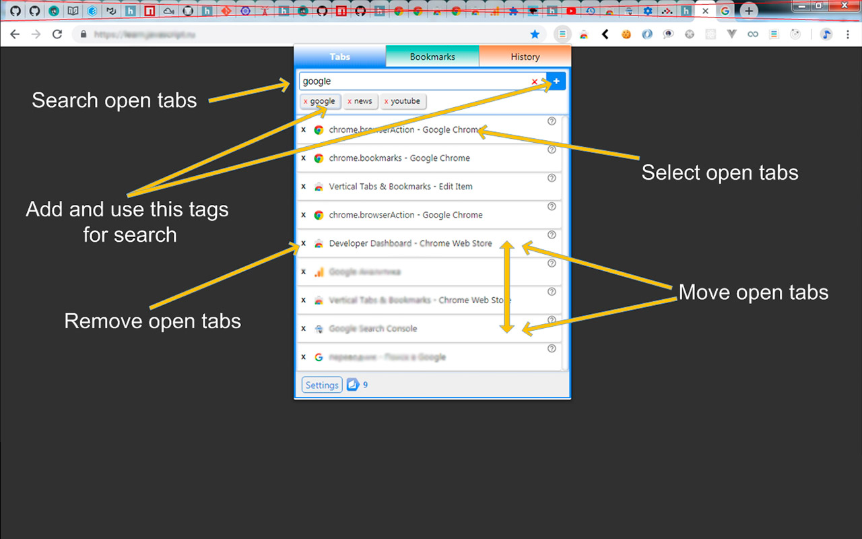Click help icon on chrome.bookmarks row
This screenshot has height=539, width=862.
(552, 150)
